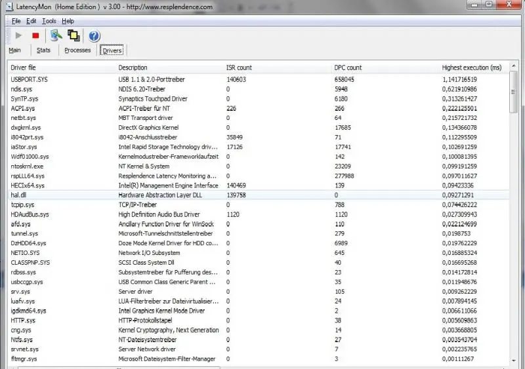The image size is (525, 369).
Task: Click the toolbar icon beside the Stop button
Action: tap(56, 35)
